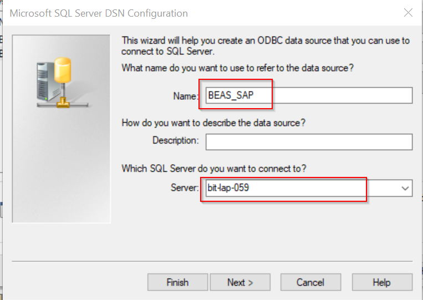Screen dimensions: 423x300
Task: Click the 'Server:' label
Action: [185, 187]
